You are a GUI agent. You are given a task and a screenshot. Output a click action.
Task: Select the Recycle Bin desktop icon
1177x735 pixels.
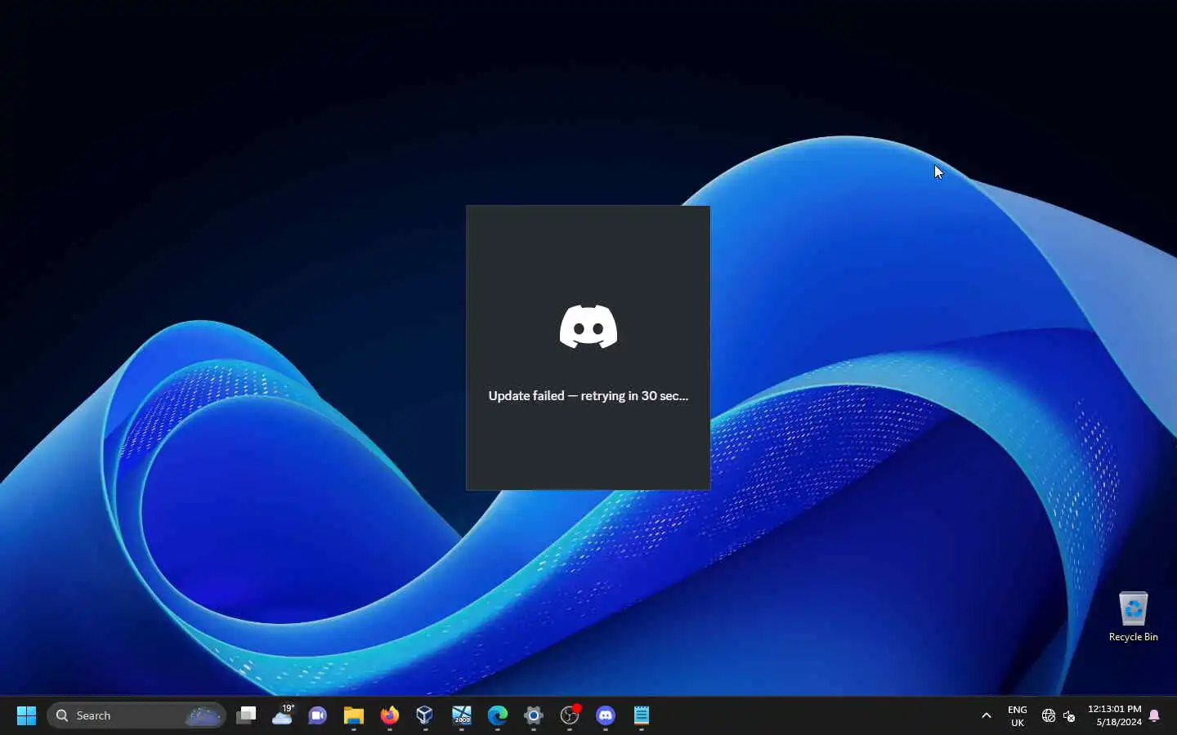(x=1134, y=617)
